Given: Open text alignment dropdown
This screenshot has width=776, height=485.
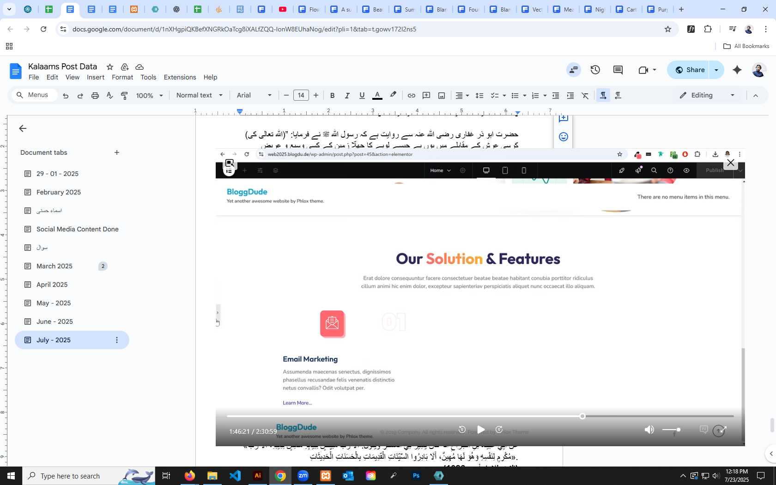Looking at the screenshot, I should 462,96.
